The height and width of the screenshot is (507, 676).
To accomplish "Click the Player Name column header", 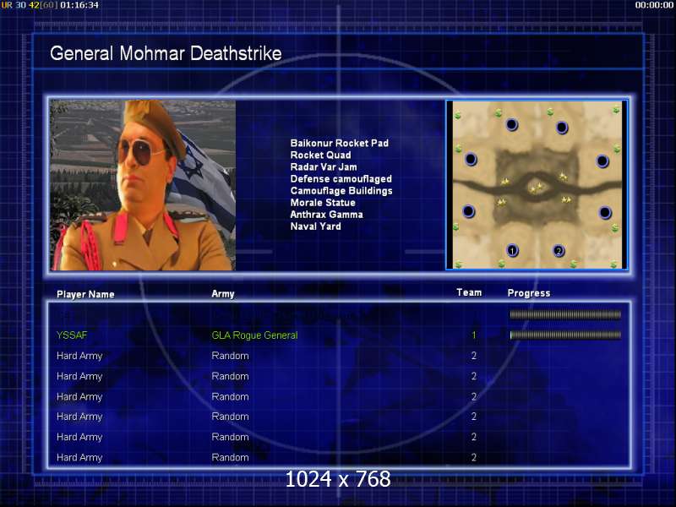I will [85, 294].
